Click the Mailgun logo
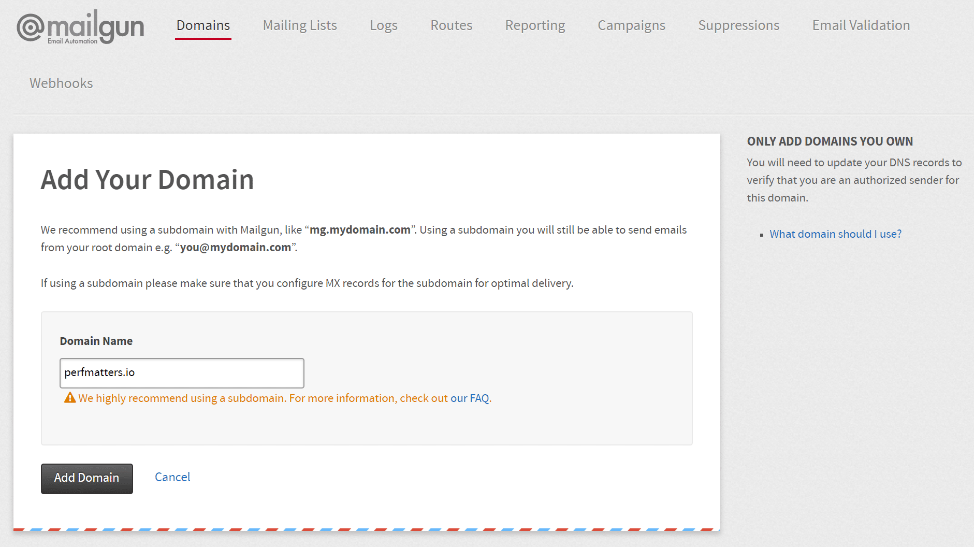 80,26
